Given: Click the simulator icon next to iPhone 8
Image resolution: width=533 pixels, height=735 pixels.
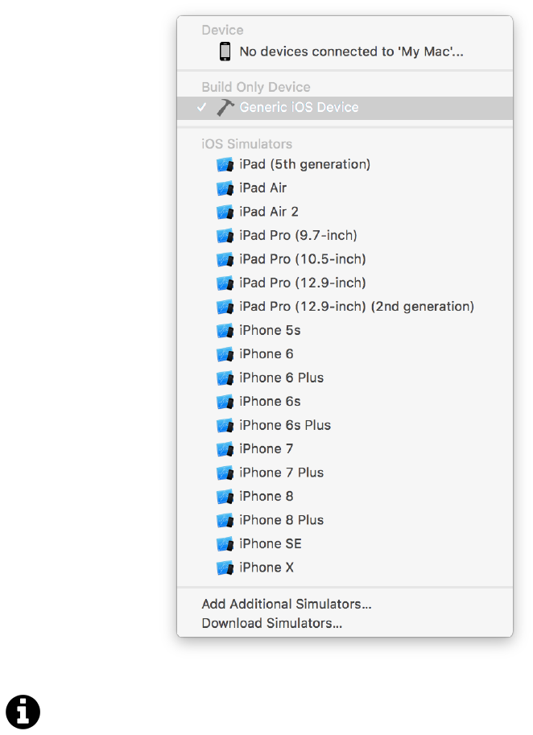Looking at the screenshot, I should pos(225,497).
